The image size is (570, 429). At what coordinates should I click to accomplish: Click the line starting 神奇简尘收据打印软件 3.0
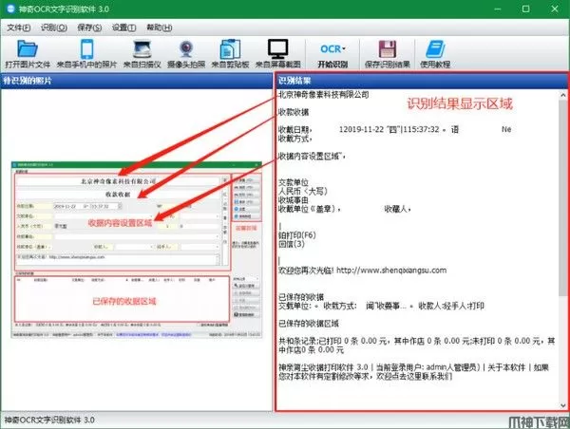[413, 372]
